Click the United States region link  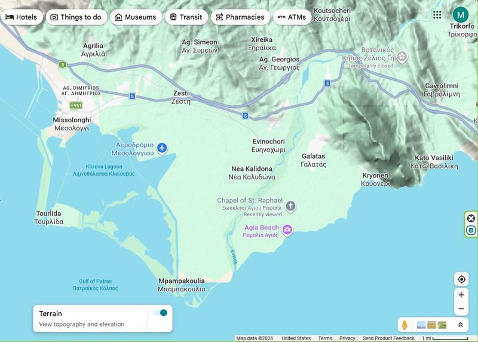click(x=296, y=338)
